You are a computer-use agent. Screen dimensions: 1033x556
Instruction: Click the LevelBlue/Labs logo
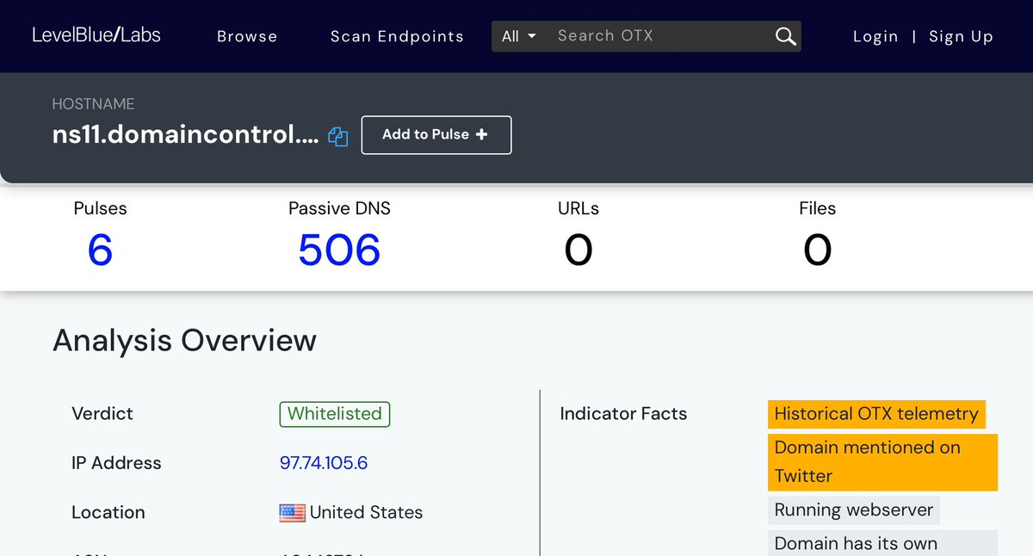pyautogui.click(x=96, y=35)
